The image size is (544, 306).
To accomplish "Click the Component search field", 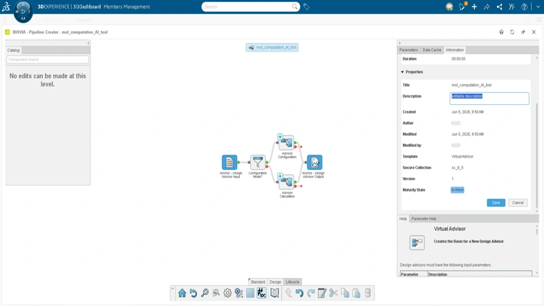I will (48, 59).
